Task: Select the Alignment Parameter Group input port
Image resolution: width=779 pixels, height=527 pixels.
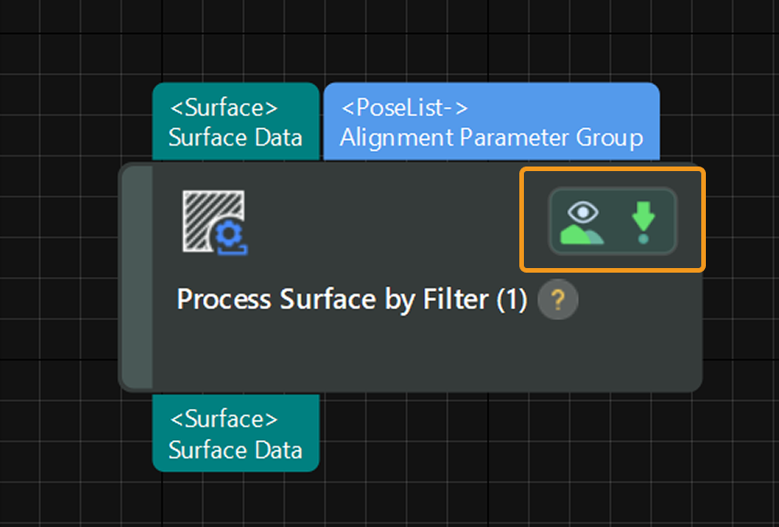Action: coord(491,124)
